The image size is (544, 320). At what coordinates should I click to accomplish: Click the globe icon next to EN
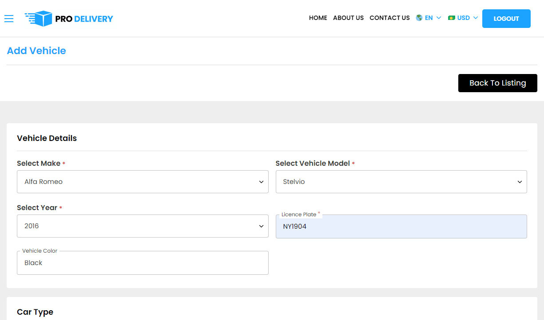coord(418,18)
